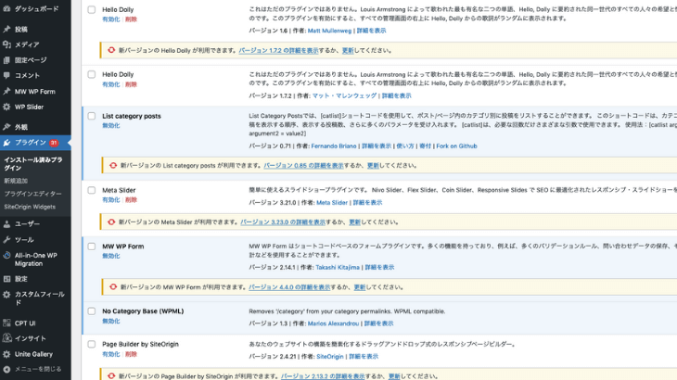Click the plug icon beside プラグイン

click(6, 143)
